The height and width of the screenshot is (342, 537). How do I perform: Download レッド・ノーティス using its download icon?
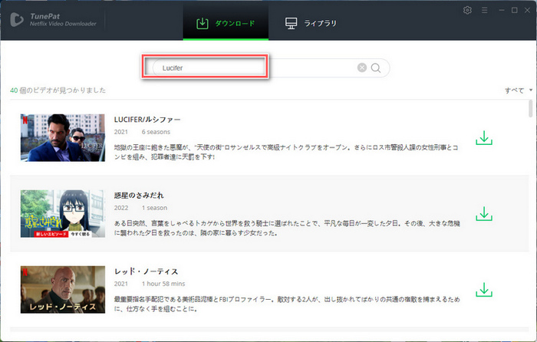point(484,290)
